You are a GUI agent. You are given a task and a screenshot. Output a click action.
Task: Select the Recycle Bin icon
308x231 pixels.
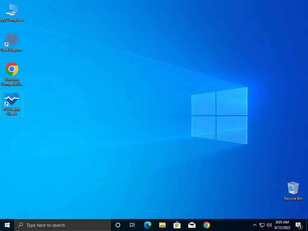pos(293,191)
